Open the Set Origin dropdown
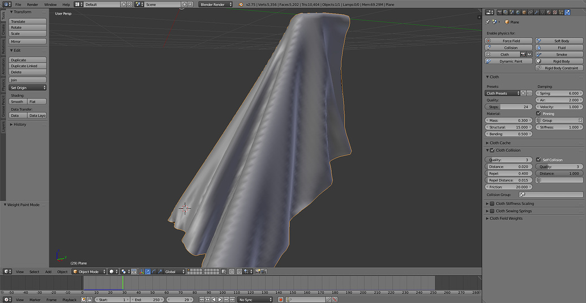 point(28,87)
